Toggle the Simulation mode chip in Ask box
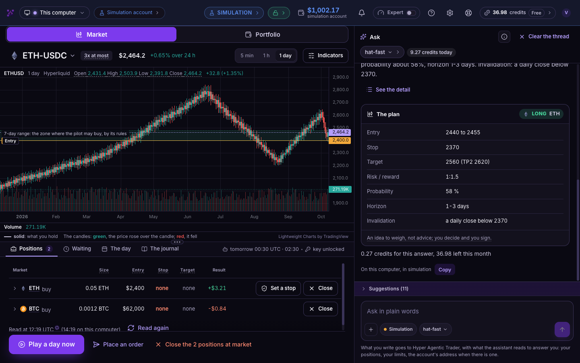This screenshot has width=580, height=363. tap(398, 330)
